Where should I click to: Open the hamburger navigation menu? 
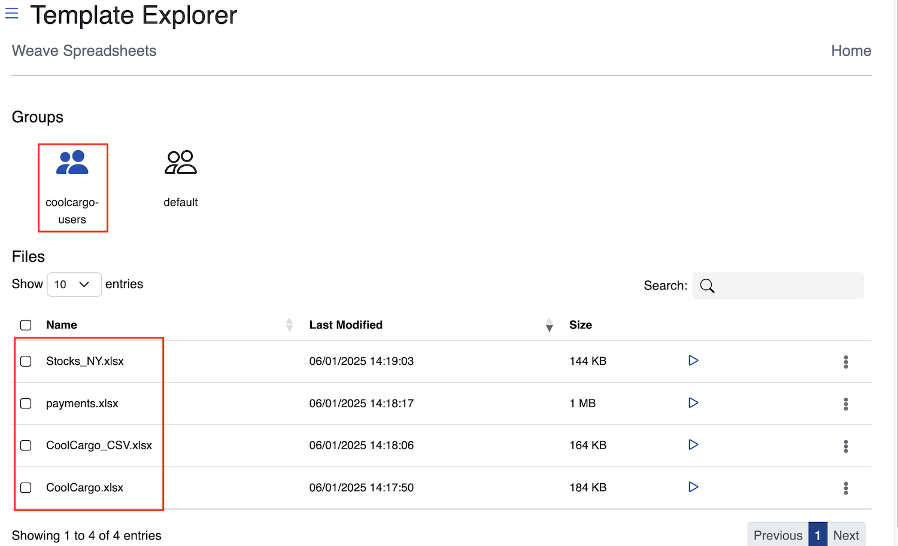pyautogui.click(x=11, y=13)
